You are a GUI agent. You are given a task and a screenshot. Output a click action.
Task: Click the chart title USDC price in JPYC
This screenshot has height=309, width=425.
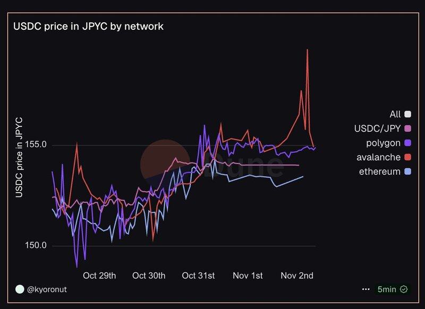(x=88, y=26)
